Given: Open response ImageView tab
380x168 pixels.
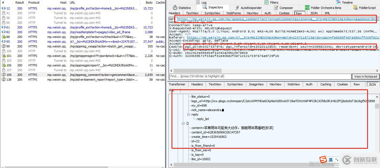Looking at the screenshot, I should coord(256,84).
